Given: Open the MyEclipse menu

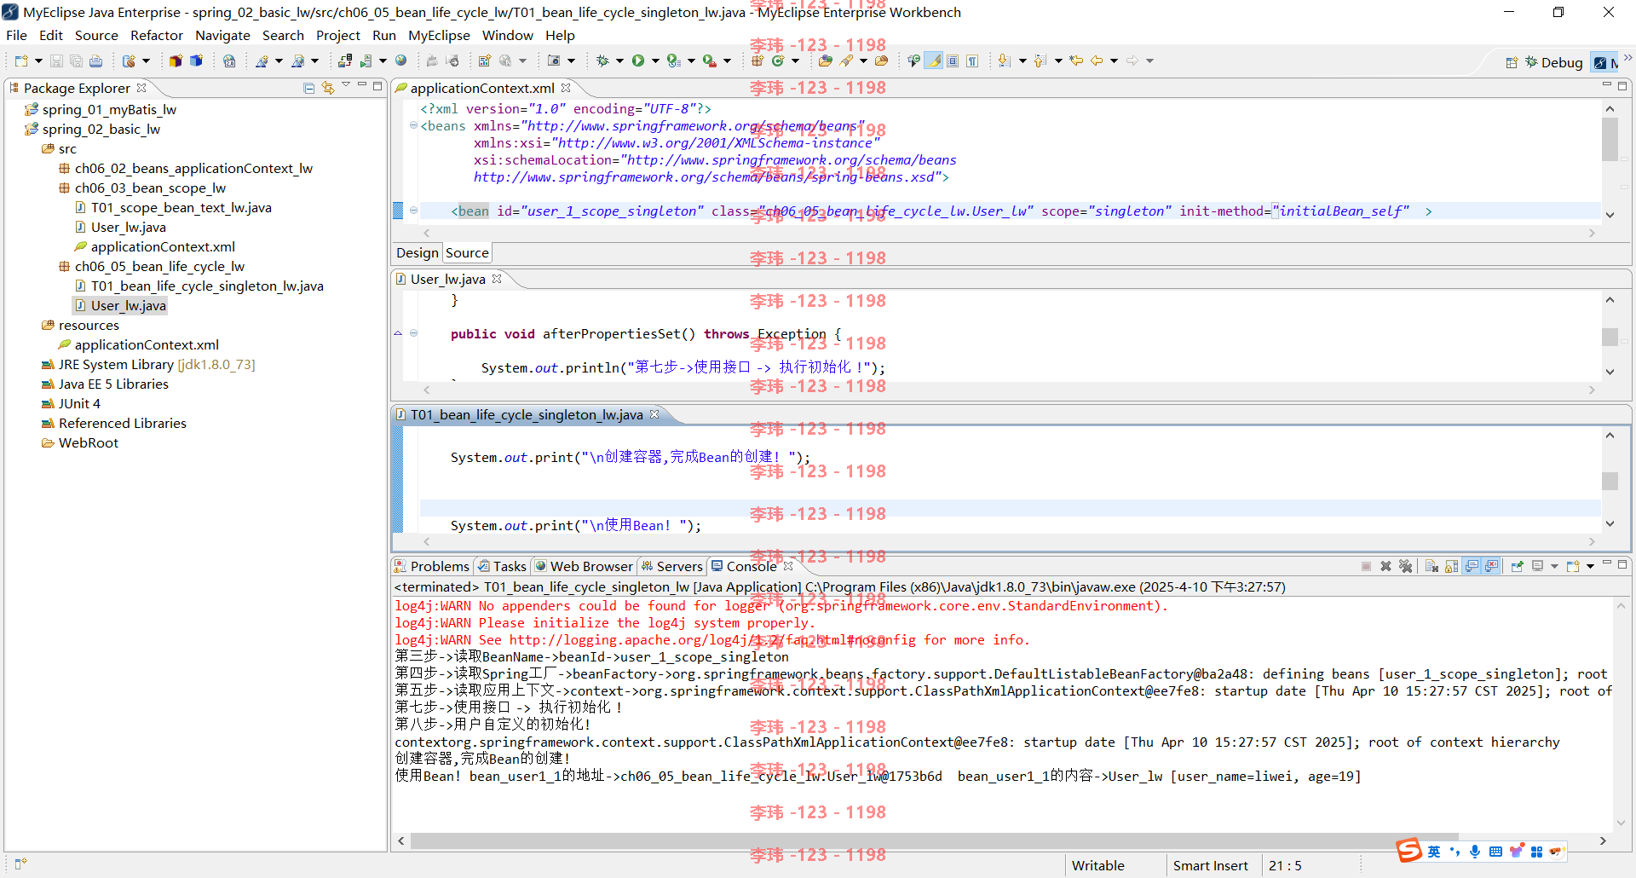Looking at the screenshot, I should tap(439, 35).
